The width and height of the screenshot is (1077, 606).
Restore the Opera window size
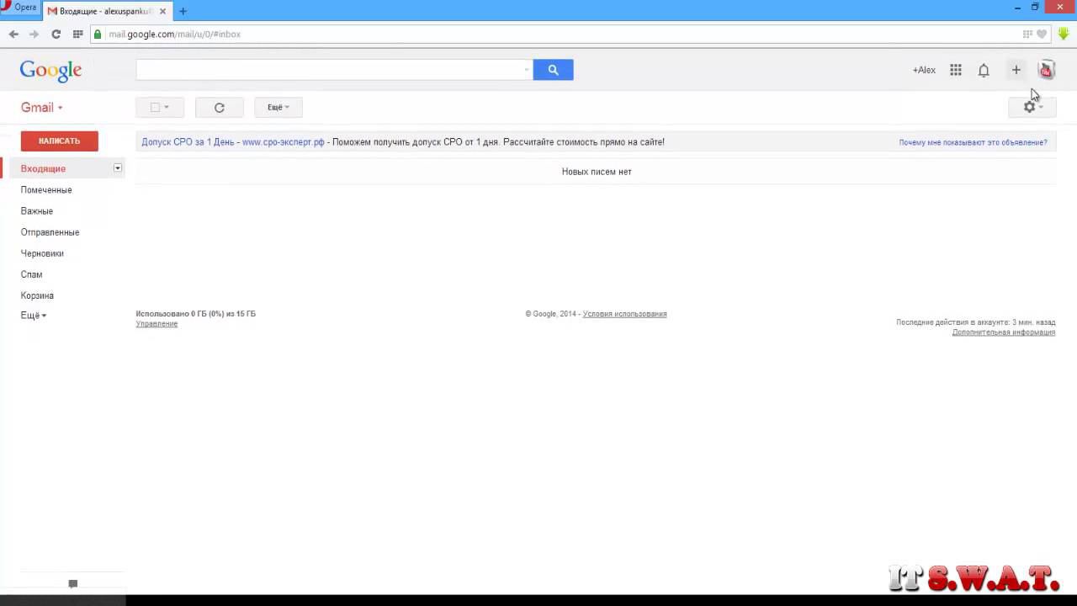(1035, 8)
